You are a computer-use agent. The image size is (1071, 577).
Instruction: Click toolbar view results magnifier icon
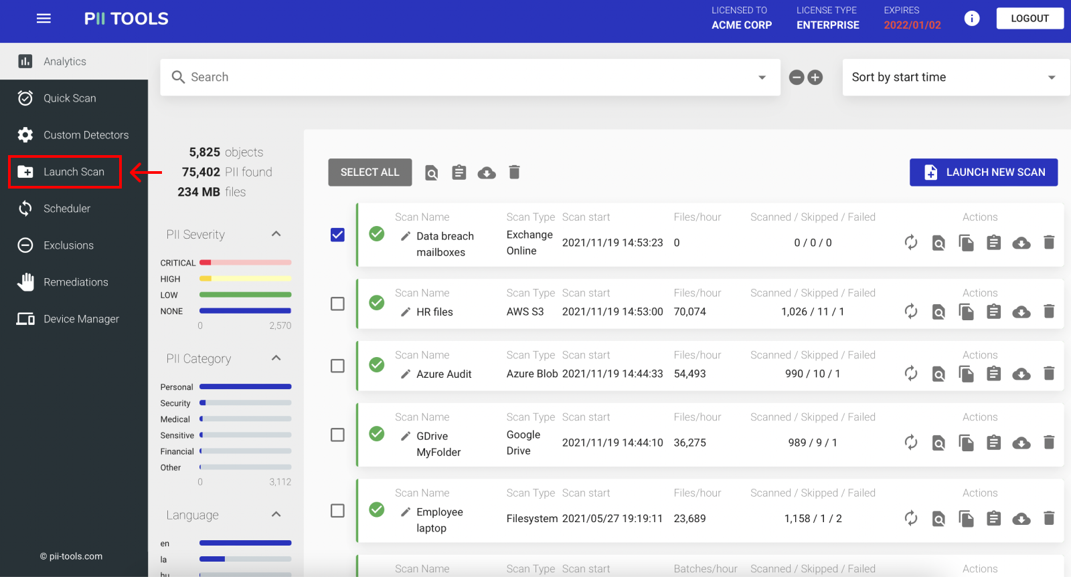[432, 173]
